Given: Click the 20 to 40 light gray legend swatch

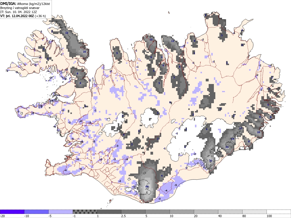Looking at the screenshot, I should (206, 212).
